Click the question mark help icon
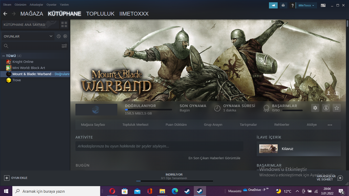 292,5
